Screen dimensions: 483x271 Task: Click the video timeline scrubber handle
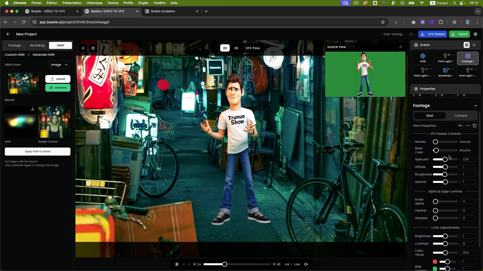(225, 264)
